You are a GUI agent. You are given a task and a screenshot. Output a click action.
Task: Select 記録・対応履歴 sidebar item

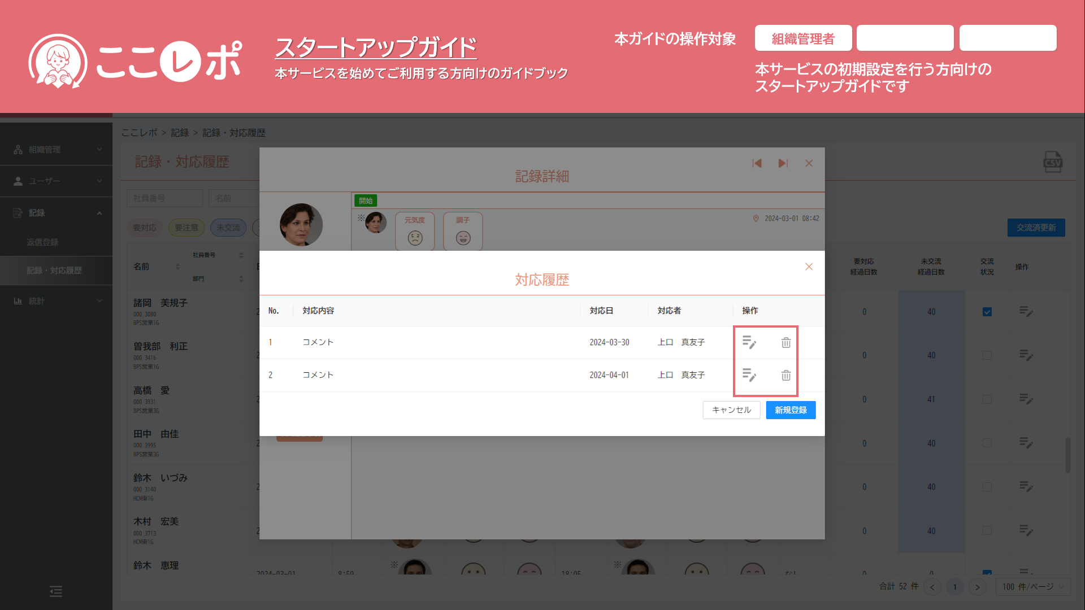click(x=54, y=271)
